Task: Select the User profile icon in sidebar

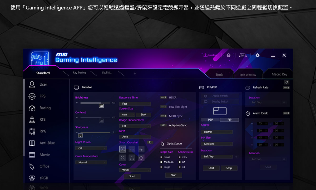Action: pyautogui.click(x=32, y=84)
